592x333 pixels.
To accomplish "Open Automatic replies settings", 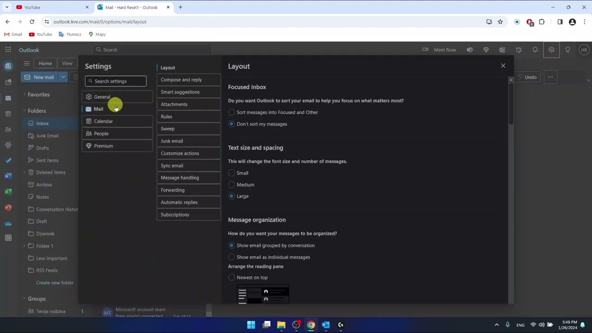I will [189, 202].
